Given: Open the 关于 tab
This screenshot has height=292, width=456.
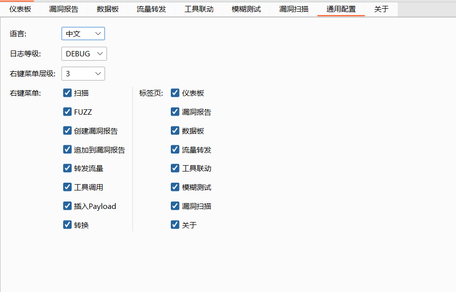Looking at the screenshot, I should 382,9.
